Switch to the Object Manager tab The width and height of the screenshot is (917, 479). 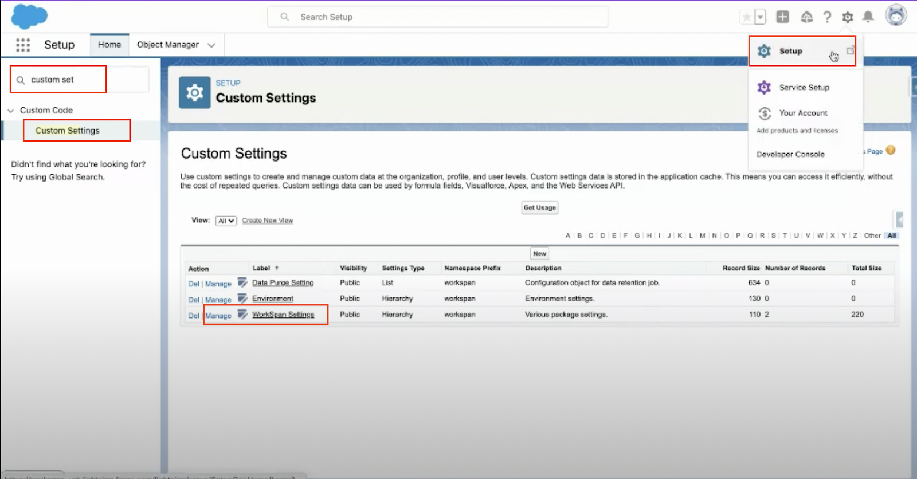click(168, 45)
